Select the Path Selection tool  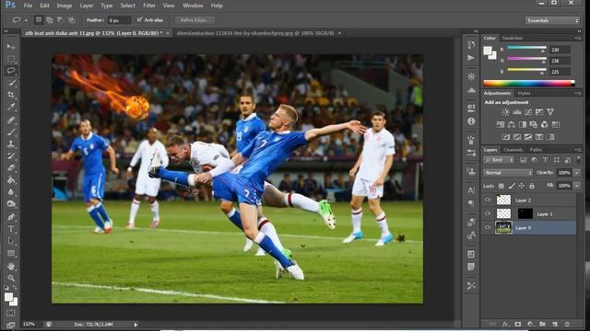(x=11, y=241)
